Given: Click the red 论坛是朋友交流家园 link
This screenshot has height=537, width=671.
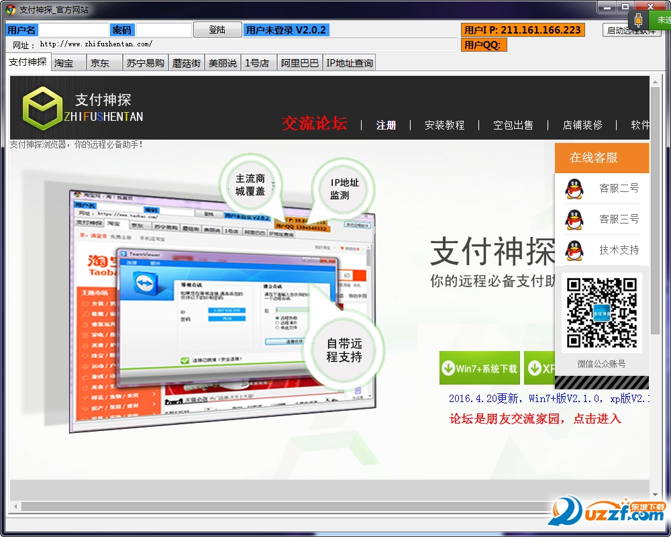Looking at the screenshot, I should pyautogui.click(x=535, y=419).
